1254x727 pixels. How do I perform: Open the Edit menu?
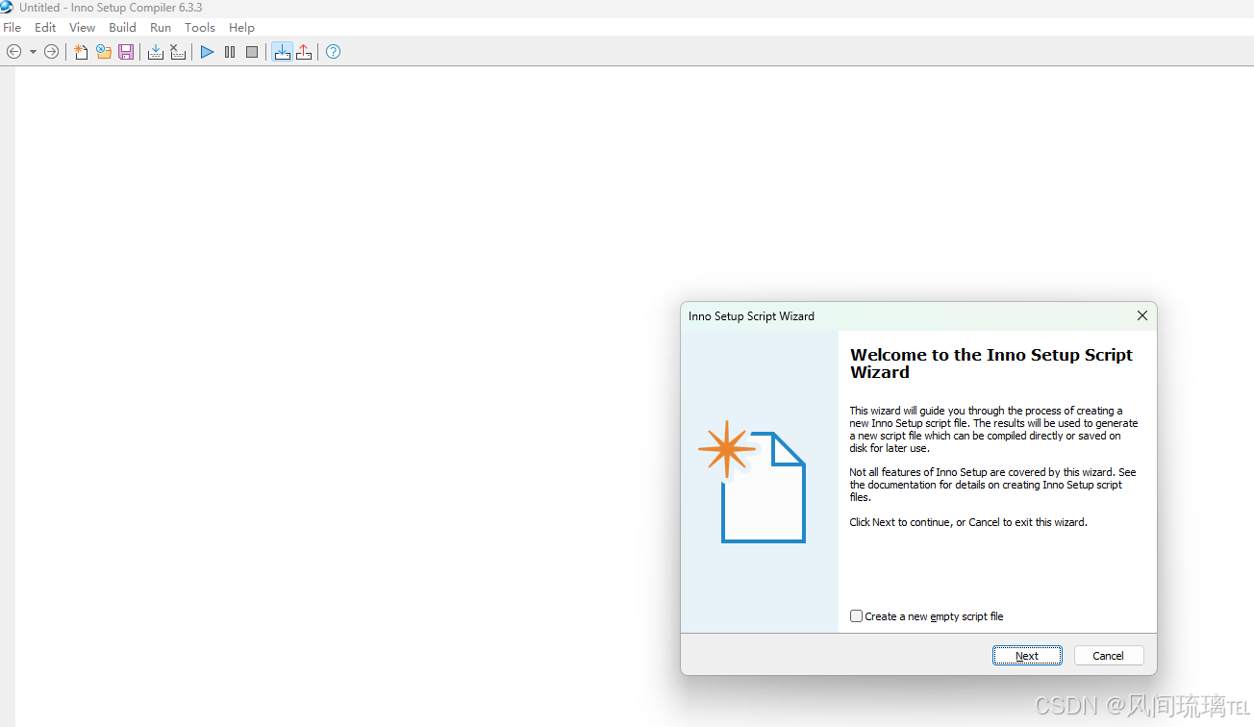[x=45, y=28]
